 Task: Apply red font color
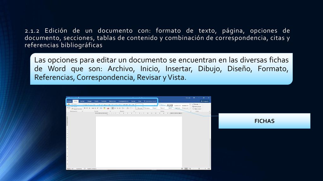coord(108,108)
